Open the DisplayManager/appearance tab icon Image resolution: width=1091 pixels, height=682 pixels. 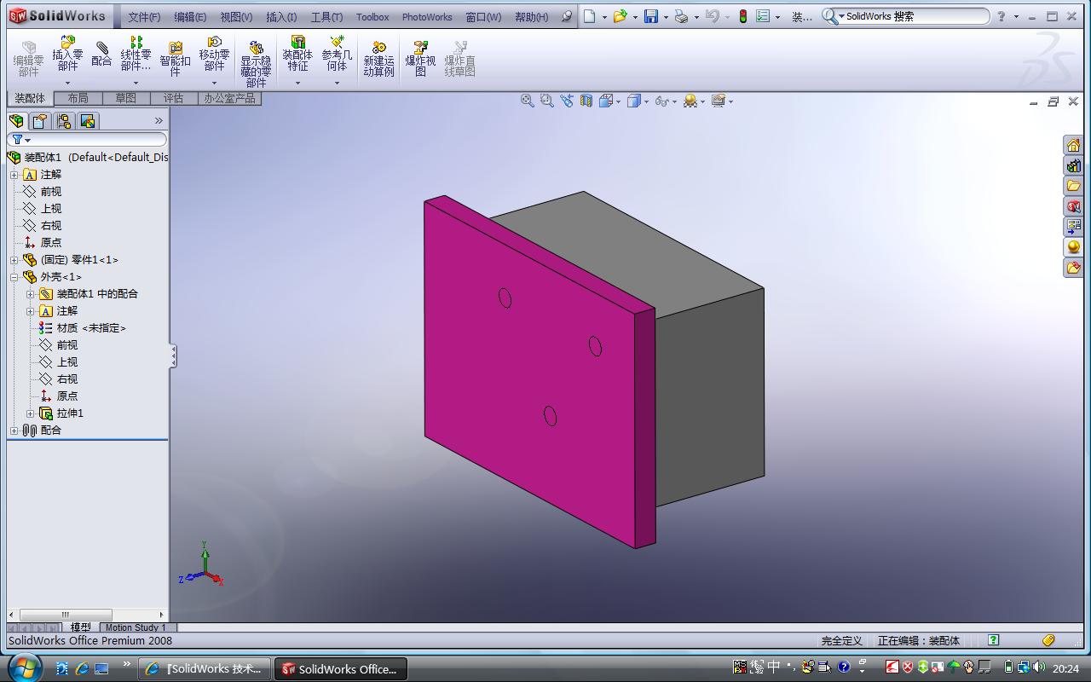coord(88,121)
